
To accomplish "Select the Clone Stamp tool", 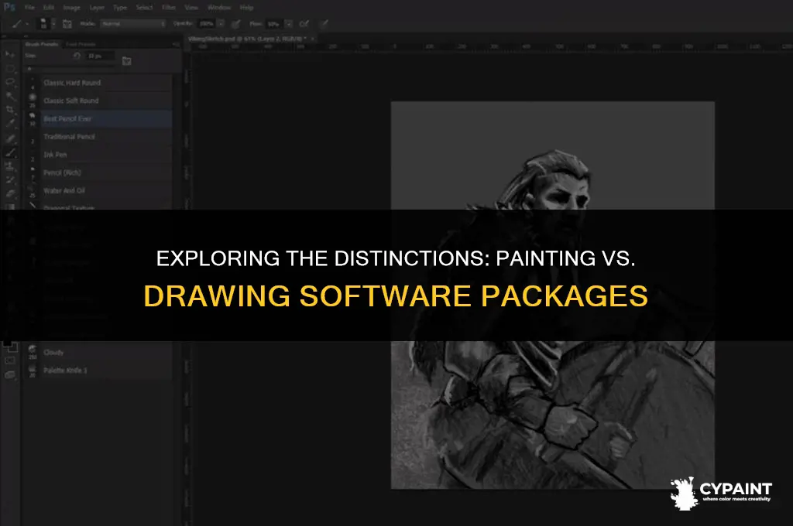I will point(9,166).
